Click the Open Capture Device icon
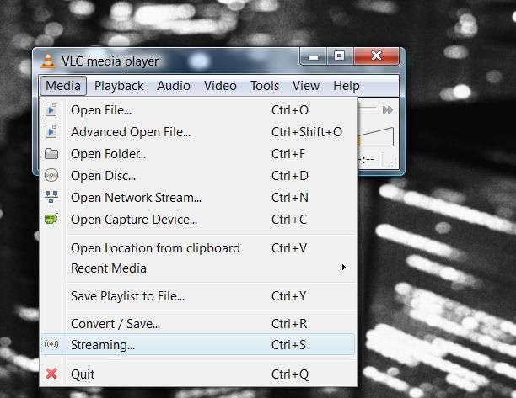 51,220
